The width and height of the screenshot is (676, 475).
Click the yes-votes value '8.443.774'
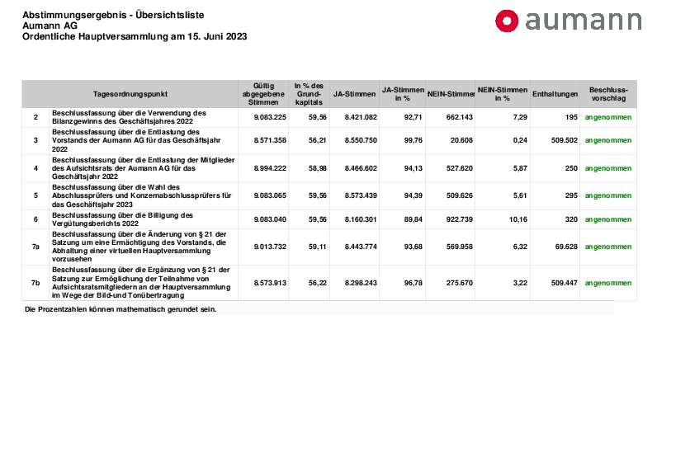tap(361, 247)
